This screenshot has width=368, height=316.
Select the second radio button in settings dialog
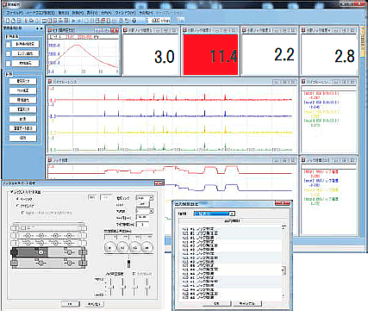coord(17,206)
